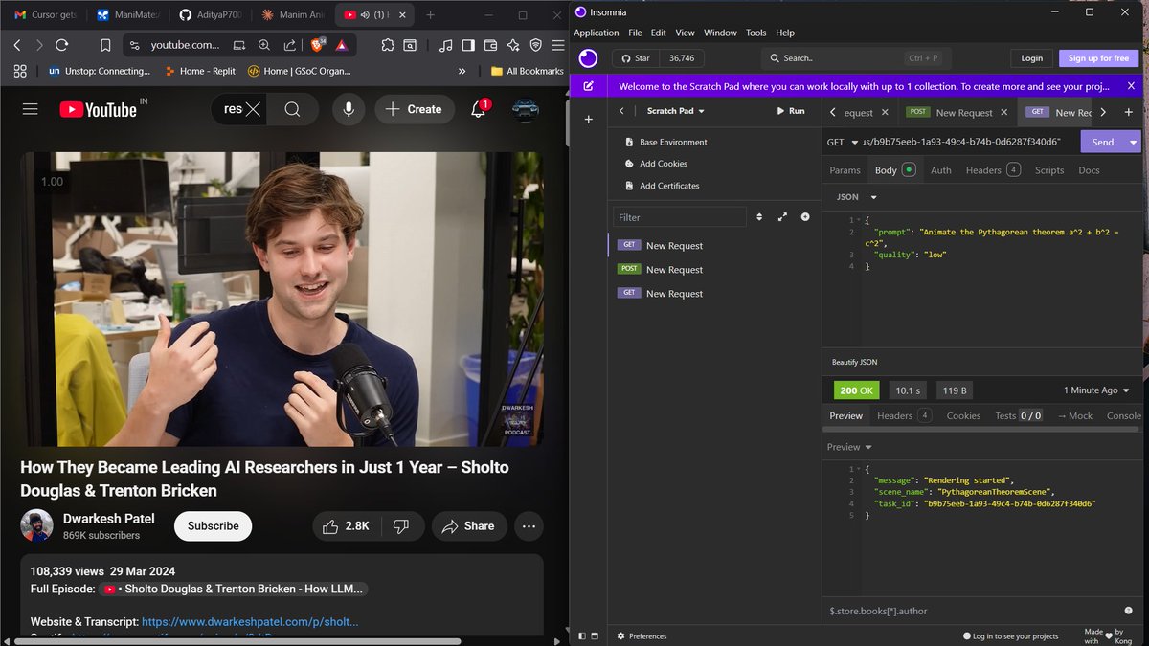Open more actions for the video
Viewport: 1149px width, 646px height.
(529, 525)
